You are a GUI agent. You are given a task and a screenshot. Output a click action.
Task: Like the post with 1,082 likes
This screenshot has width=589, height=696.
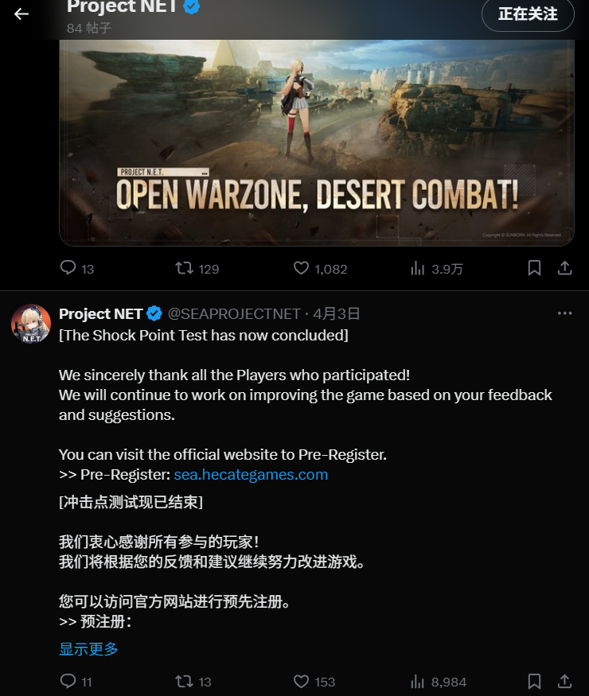(x=320, y=269)
